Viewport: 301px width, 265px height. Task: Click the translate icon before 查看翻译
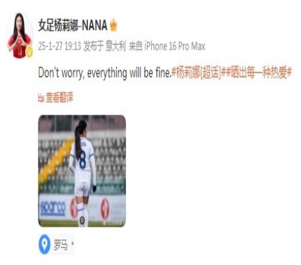point(41,98)
